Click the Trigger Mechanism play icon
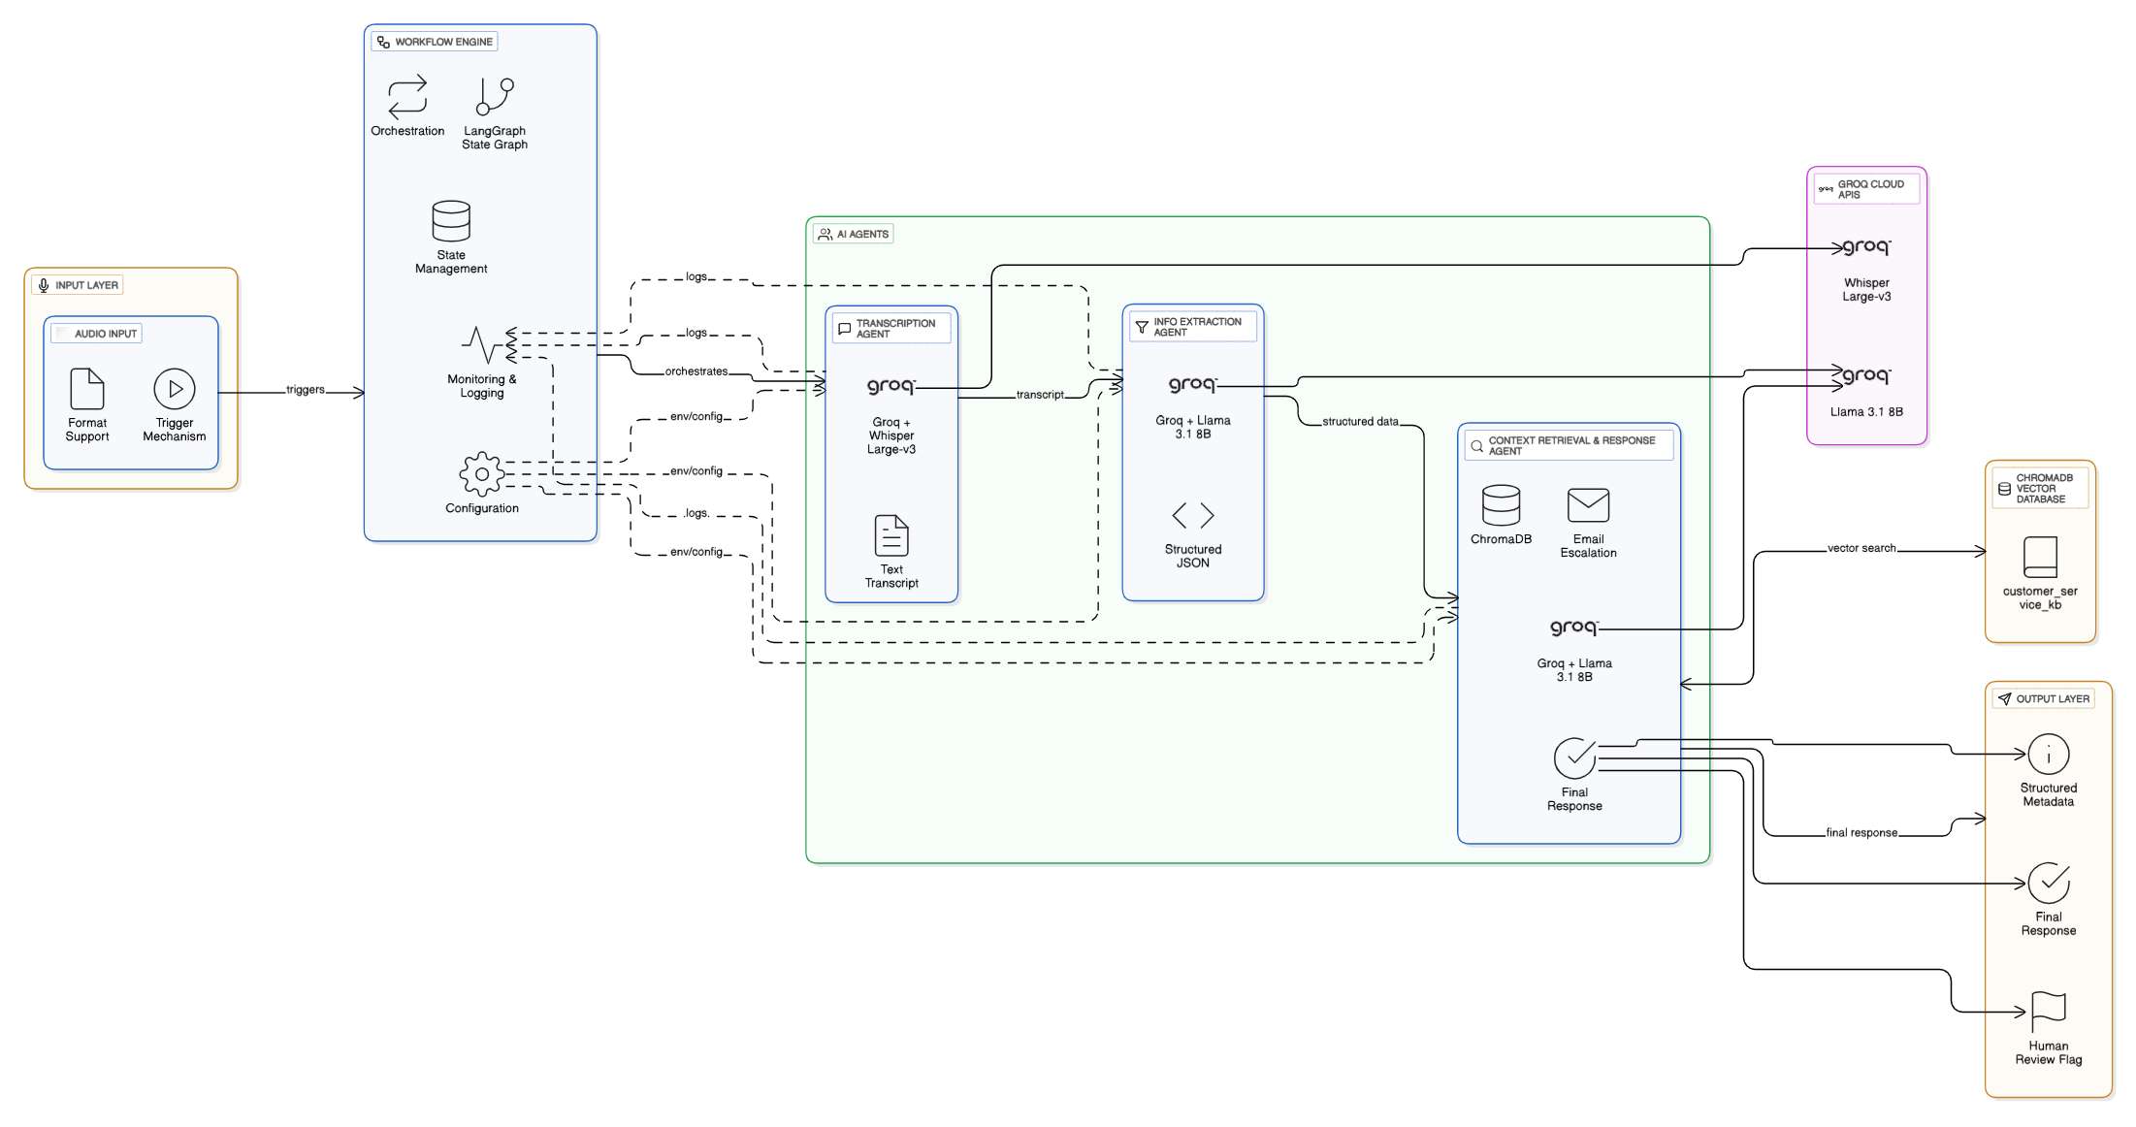This screenshot has height=1127, width=2136. coord(175,389)
